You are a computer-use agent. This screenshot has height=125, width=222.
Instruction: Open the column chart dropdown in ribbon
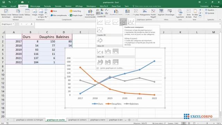coord(98,10)
